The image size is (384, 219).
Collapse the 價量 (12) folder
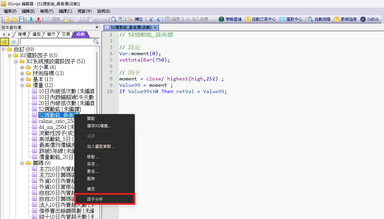tap(22, 85)
